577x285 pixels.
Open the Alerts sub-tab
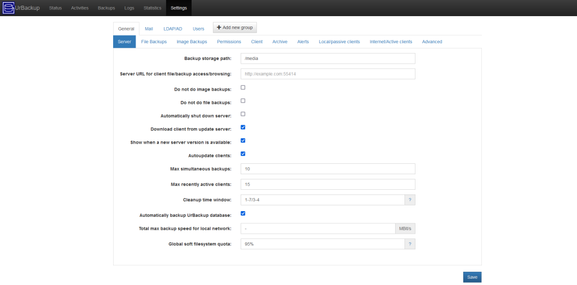pos(304,42)
